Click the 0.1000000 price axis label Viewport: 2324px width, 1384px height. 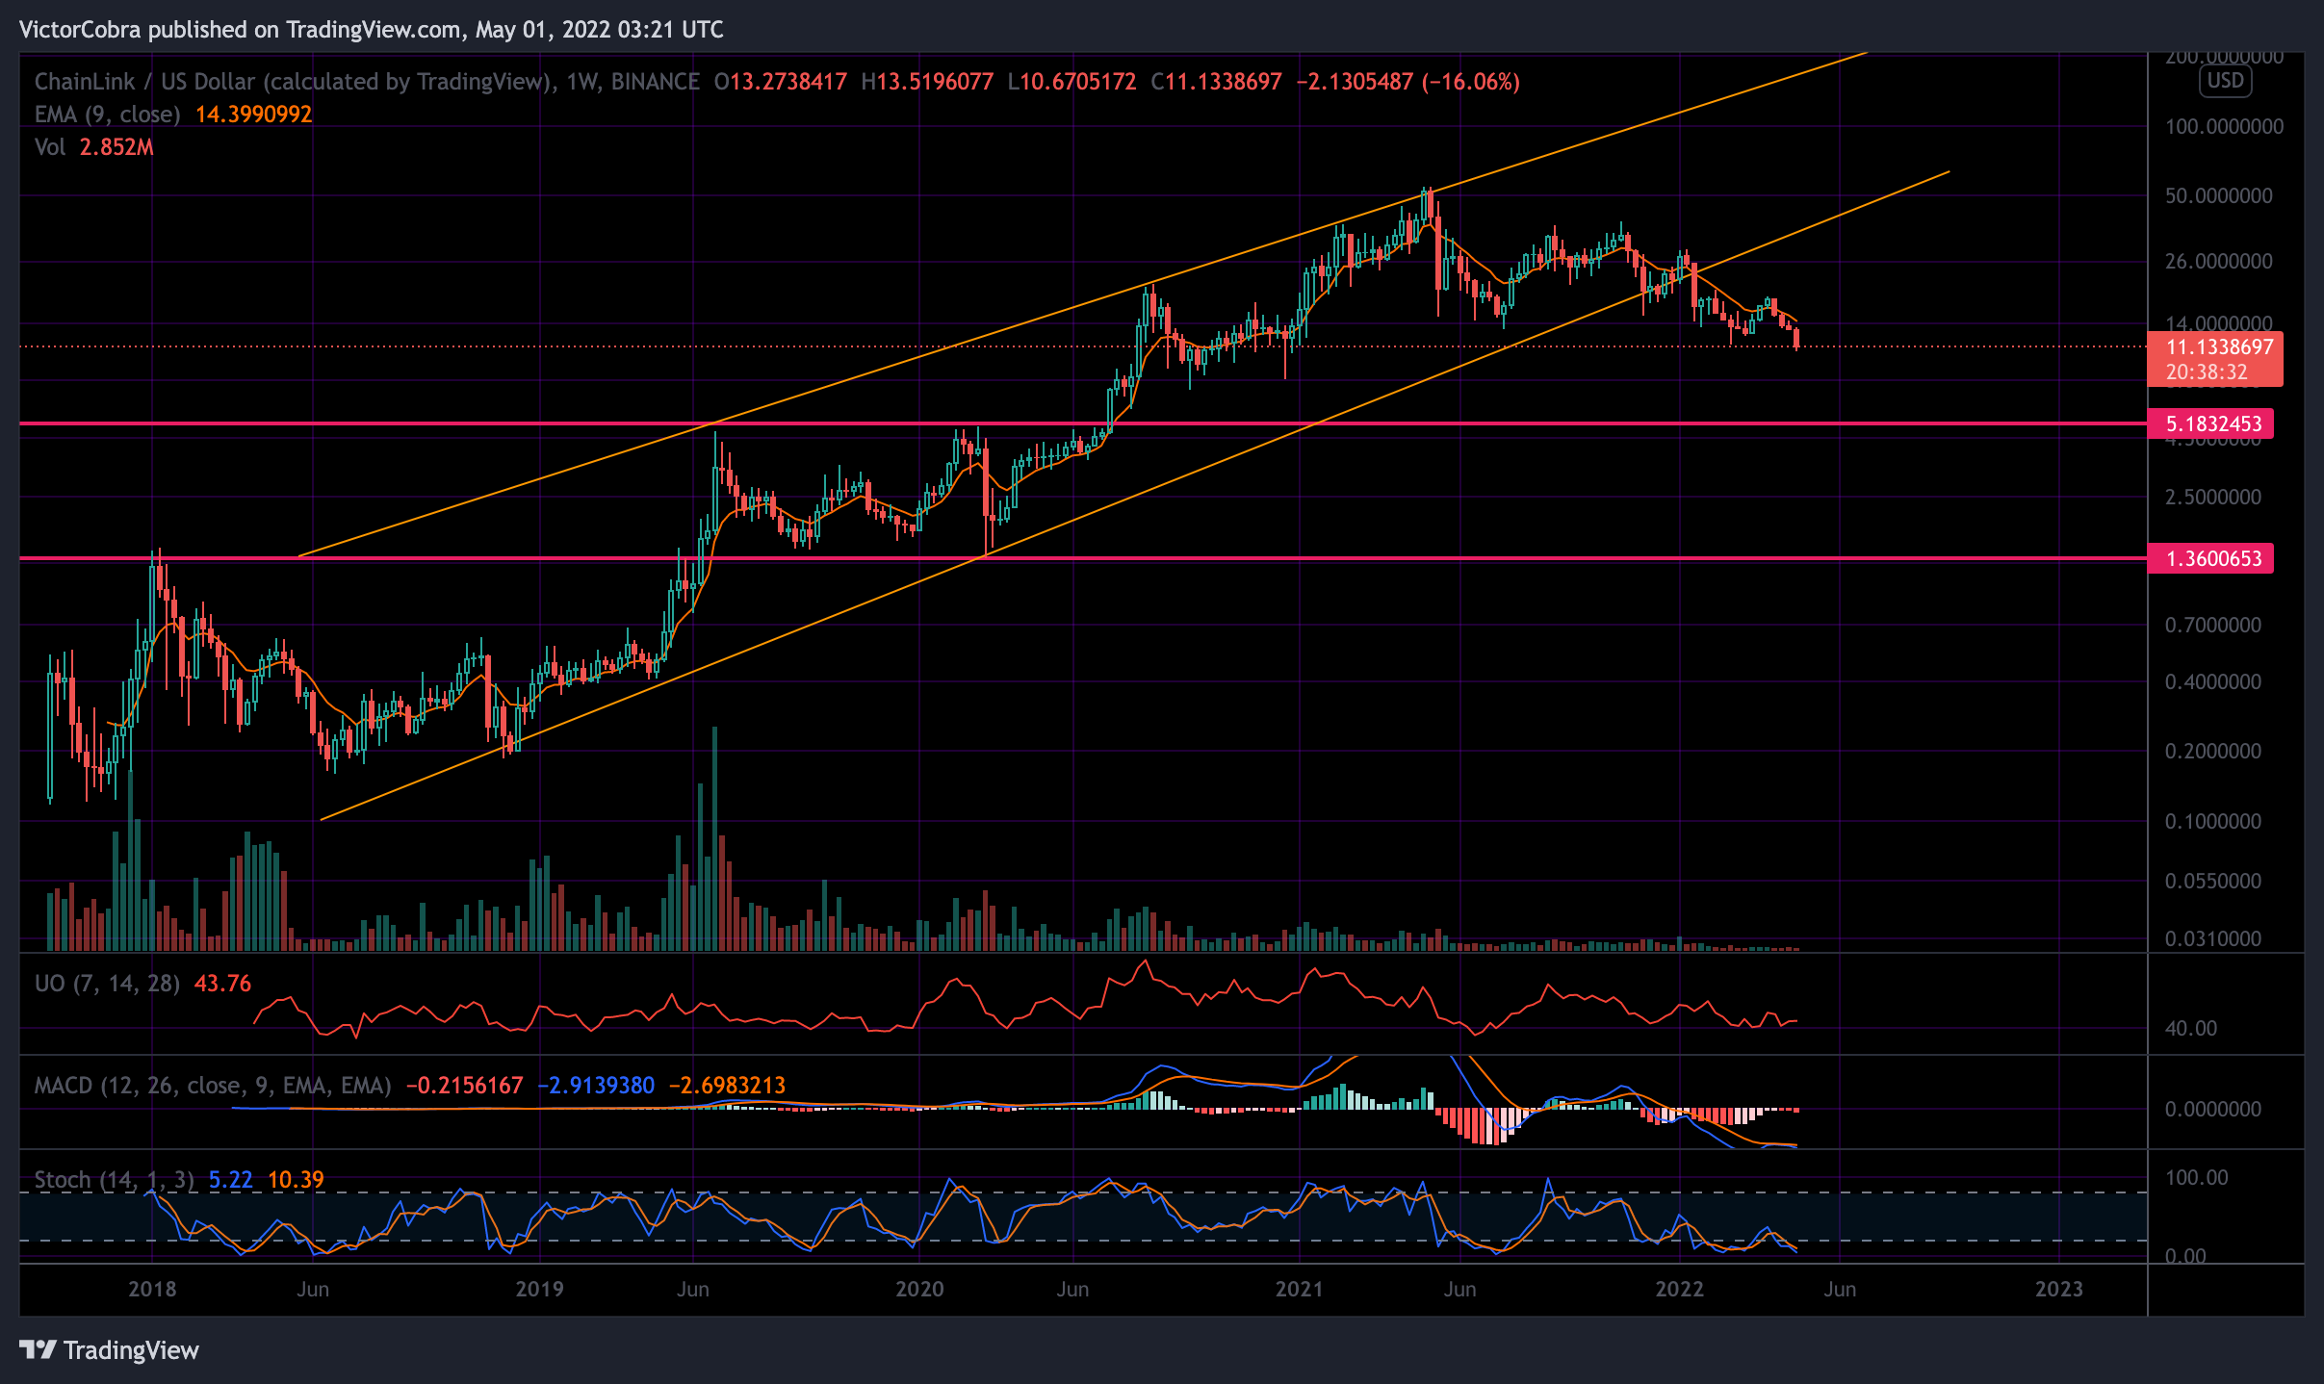click(2212, 822)
